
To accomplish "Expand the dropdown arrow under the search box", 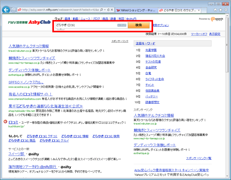I will point(61,29).
